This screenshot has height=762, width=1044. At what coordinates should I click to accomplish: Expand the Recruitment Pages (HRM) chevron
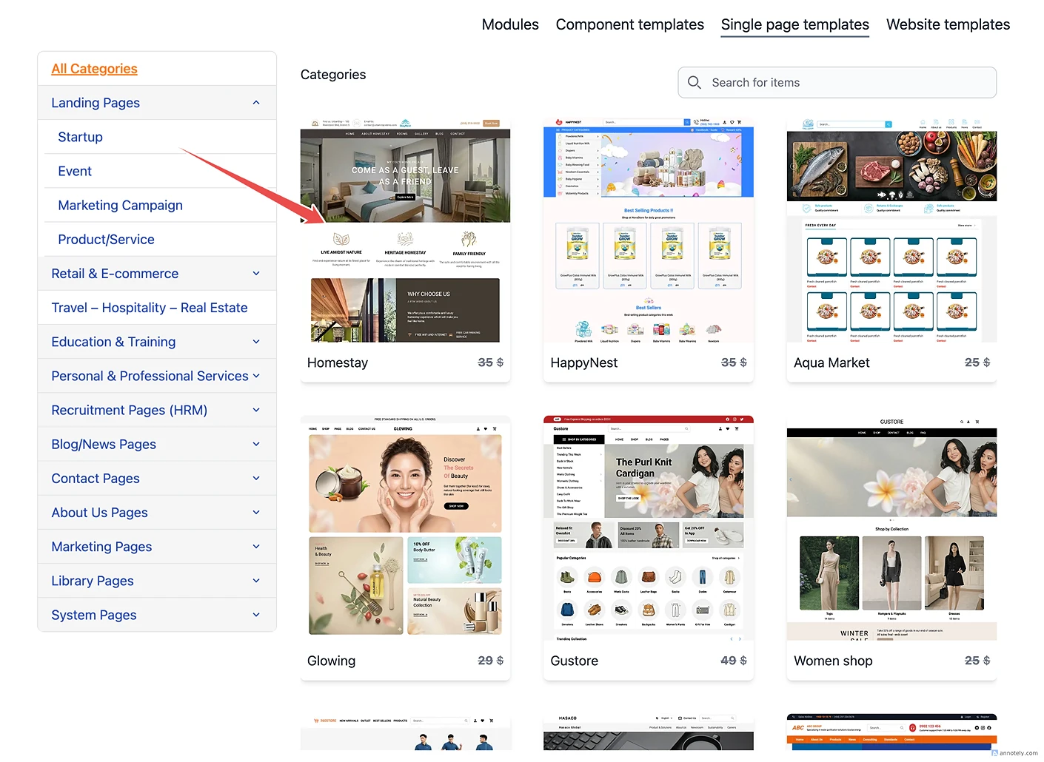(x=256, y=410)
